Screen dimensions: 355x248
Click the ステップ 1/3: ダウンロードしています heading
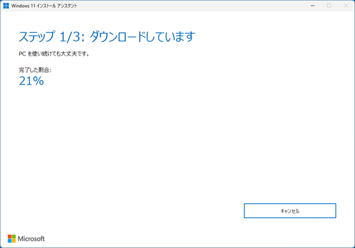[x=107, y=36]
